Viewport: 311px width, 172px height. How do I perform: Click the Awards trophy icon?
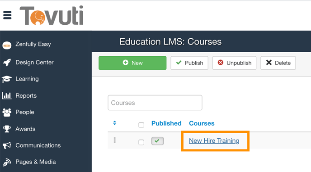(x=7, y=129)
